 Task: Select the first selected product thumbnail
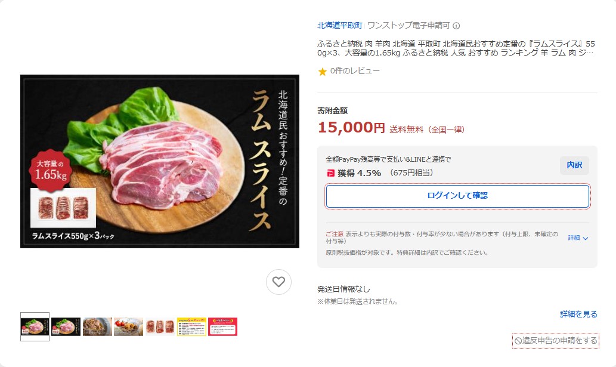pos(35,326)
